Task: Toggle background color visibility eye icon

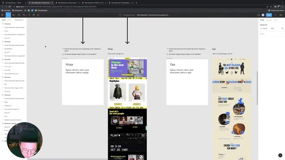Action: click(x=282, y=28)
